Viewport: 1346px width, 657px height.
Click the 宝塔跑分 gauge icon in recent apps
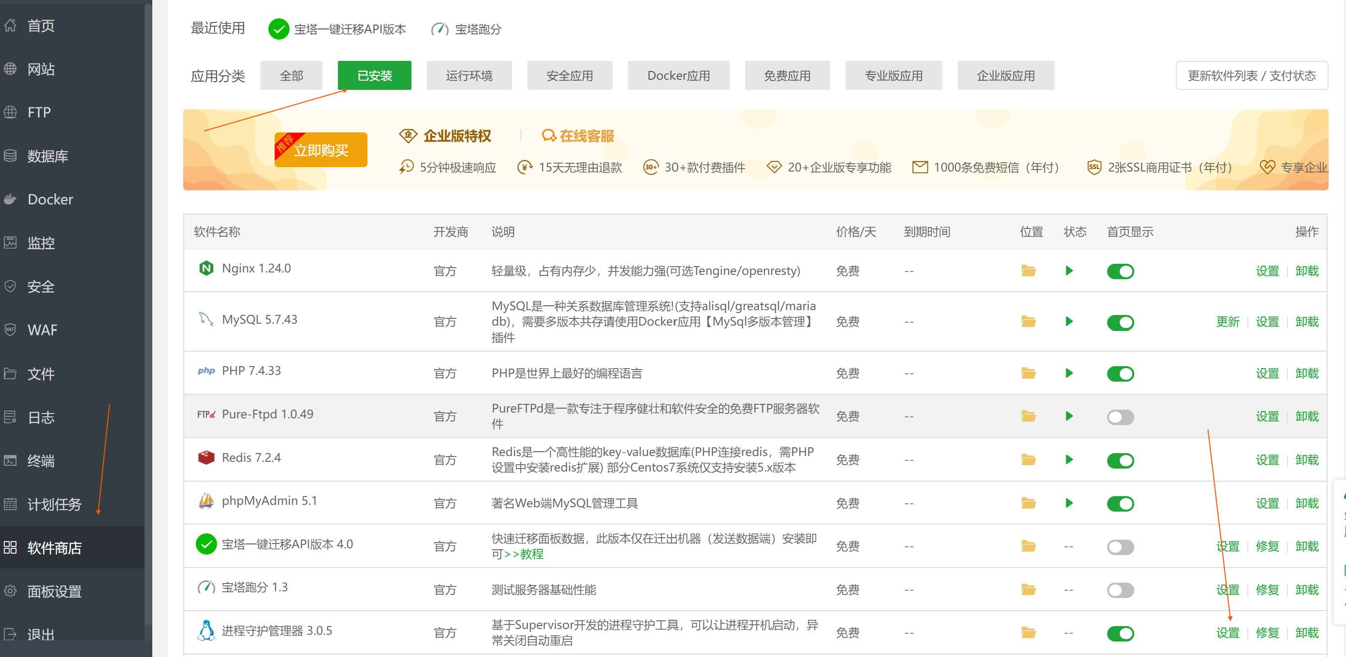click(439, 29)
